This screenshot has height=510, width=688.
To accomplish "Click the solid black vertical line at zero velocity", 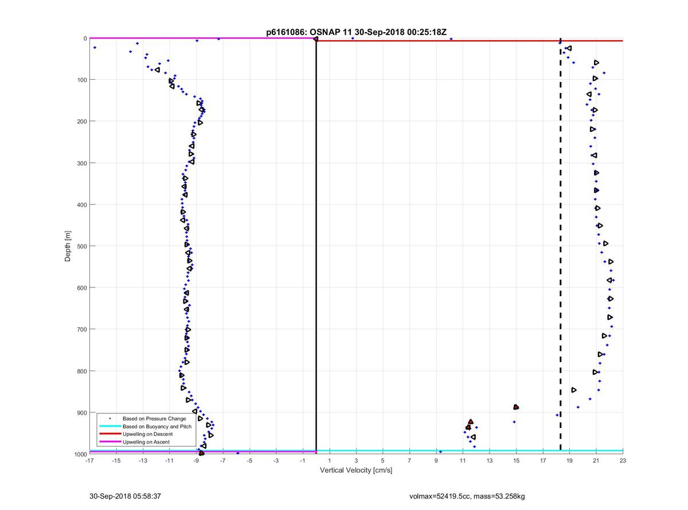I will (316, 247).
